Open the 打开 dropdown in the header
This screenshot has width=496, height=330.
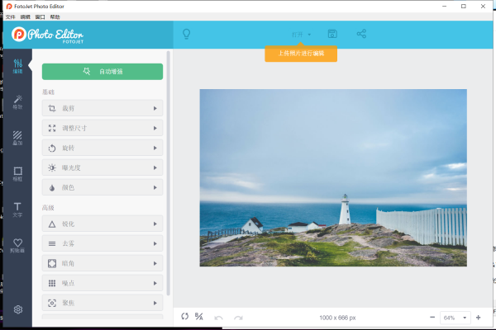coord(301,35)
